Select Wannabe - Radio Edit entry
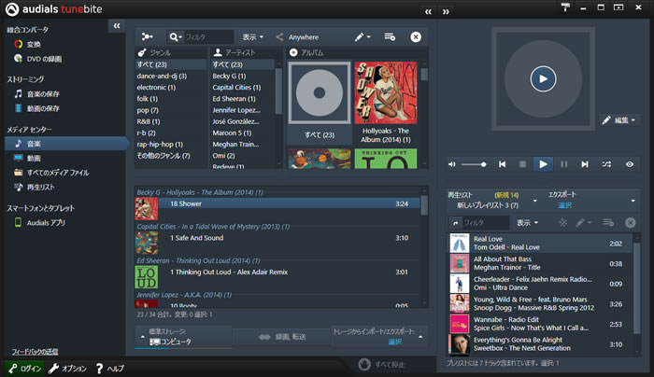 point(541,324)
